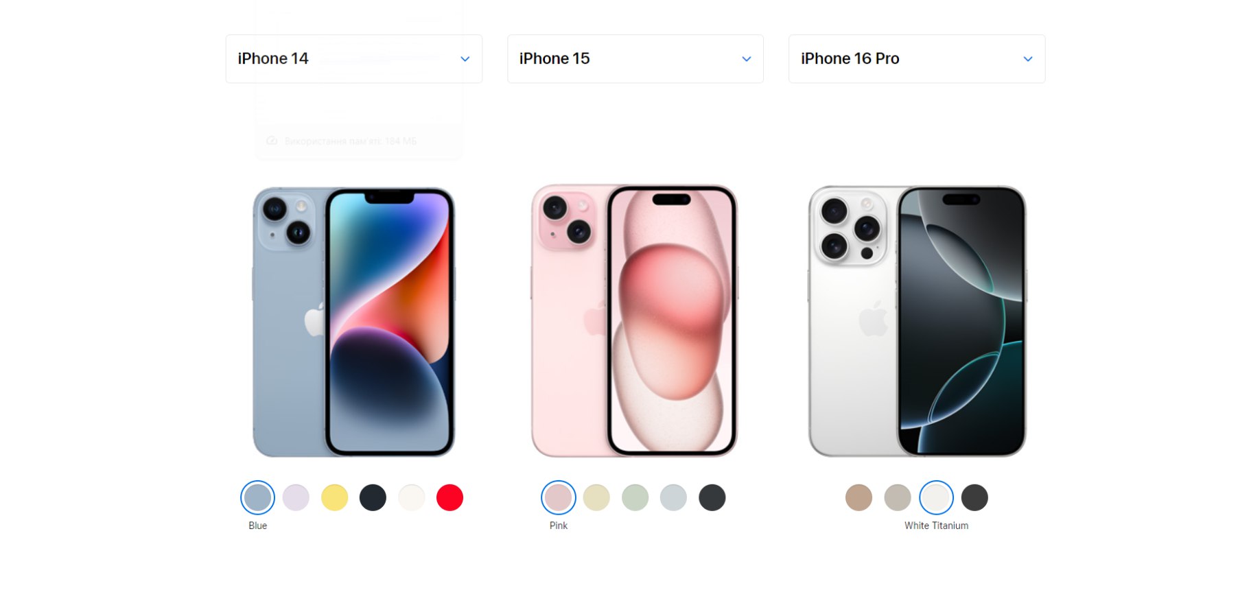Open the iPhone 14 model dropdown
The image size is (1249, 590).
coord(353,59)
